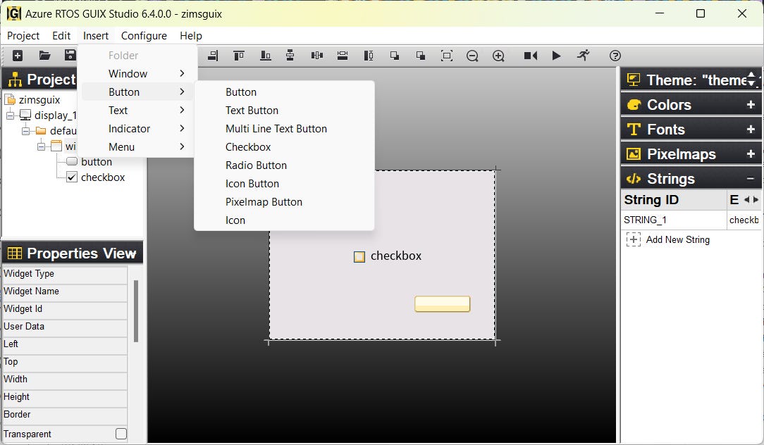Open the Help menu

pyautogui.click(x=190, y=35)
